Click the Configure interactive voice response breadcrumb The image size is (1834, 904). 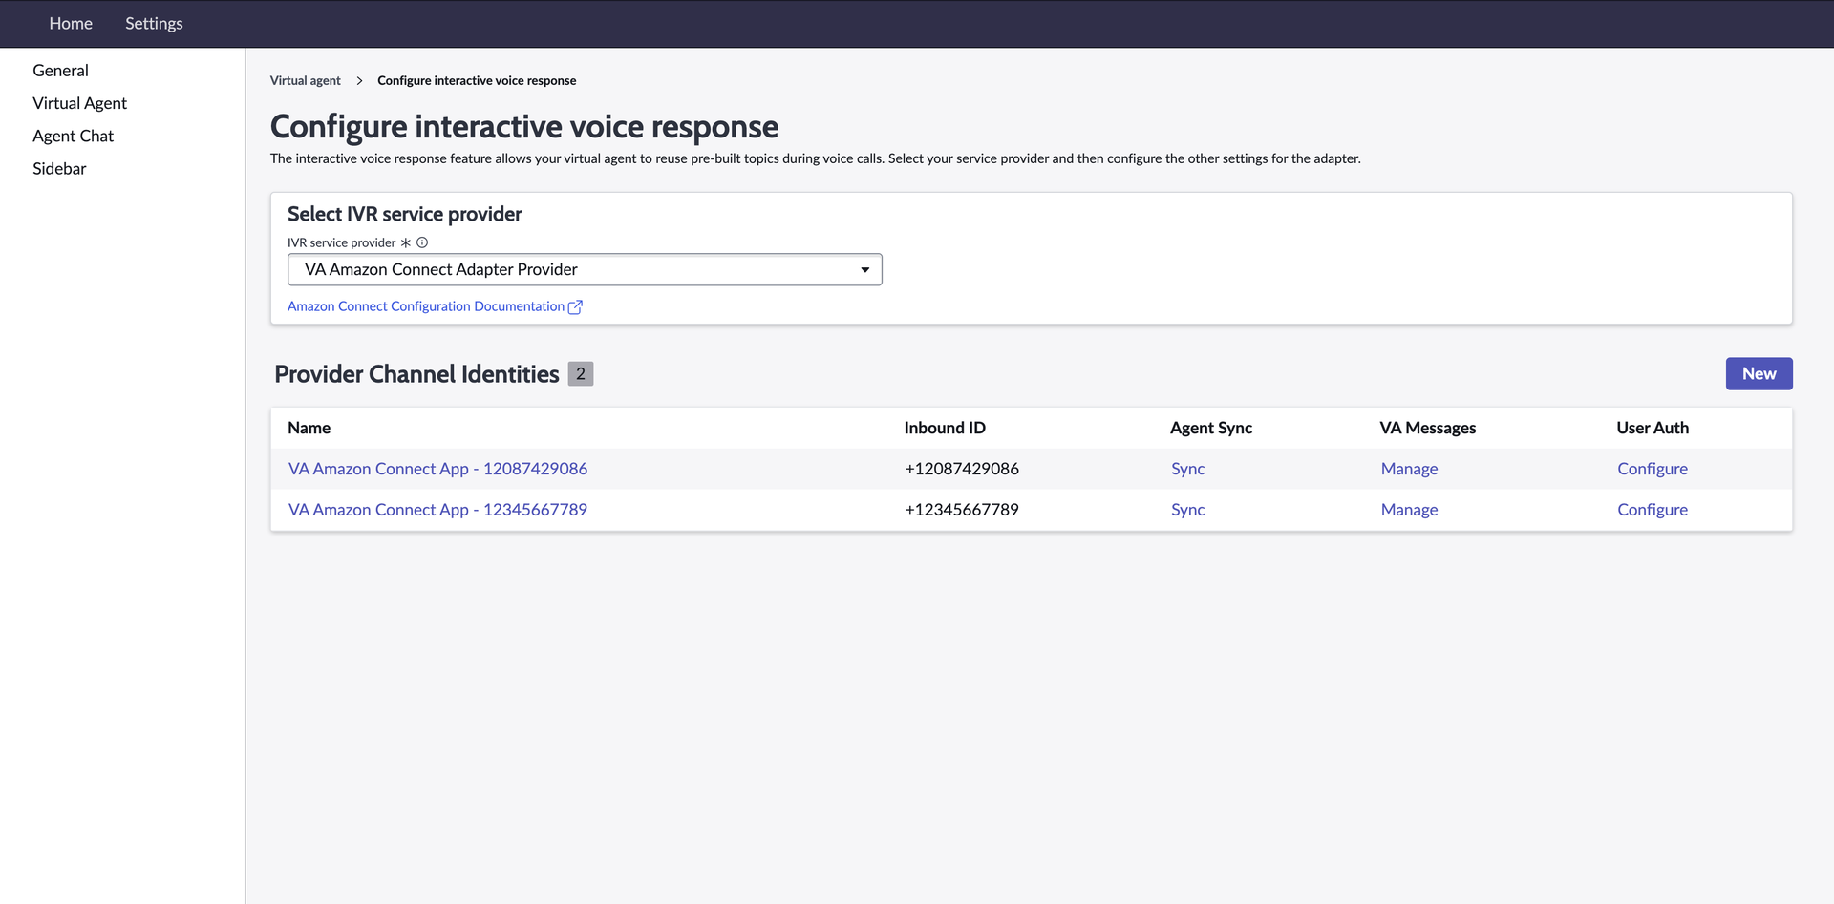[x=477, y=80]
